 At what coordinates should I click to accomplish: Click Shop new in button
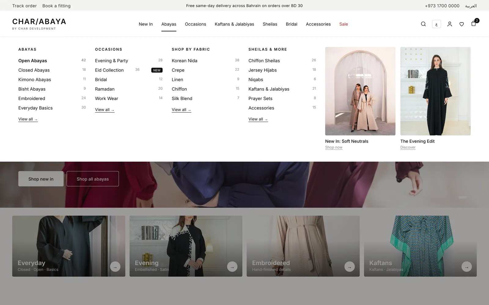pyautogui.click(x=41, y=179)
